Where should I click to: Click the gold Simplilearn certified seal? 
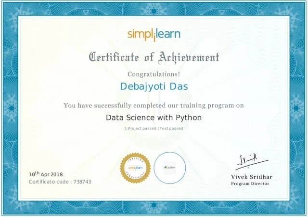coord(135,168)
